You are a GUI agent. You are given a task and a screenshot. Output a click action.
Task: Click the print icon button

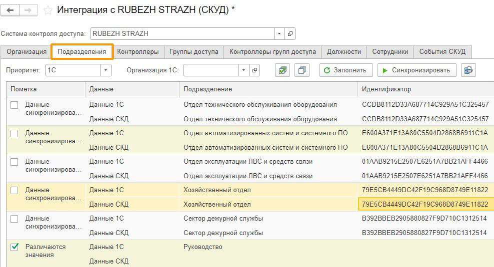pos(468,70)
